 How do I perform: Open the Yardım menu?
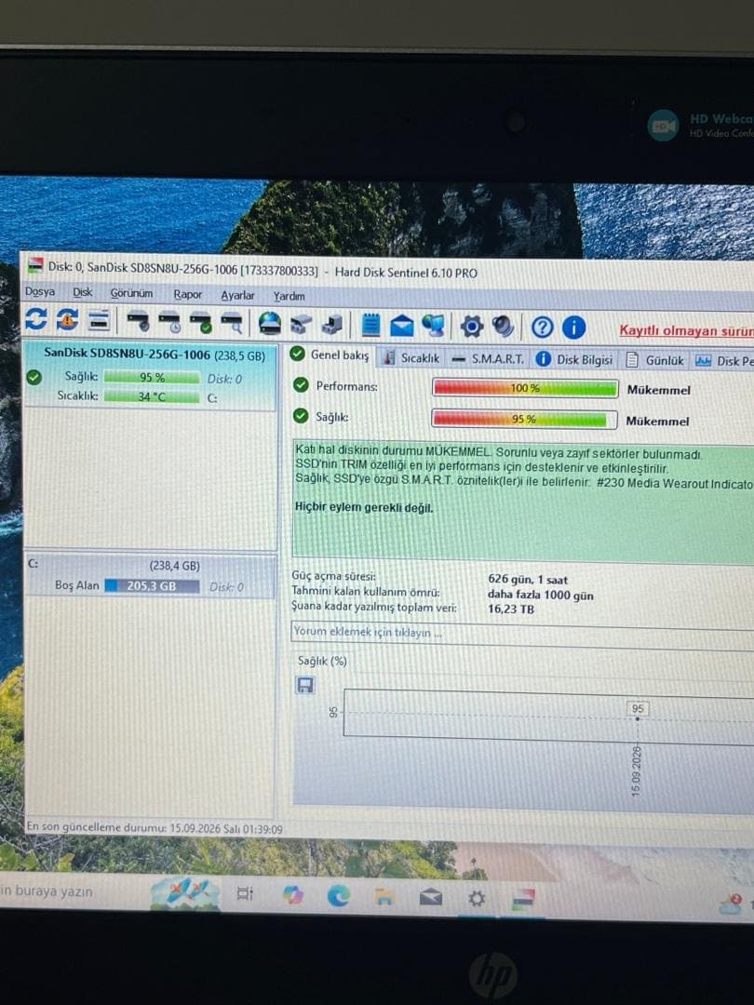(x=289, y=296)
